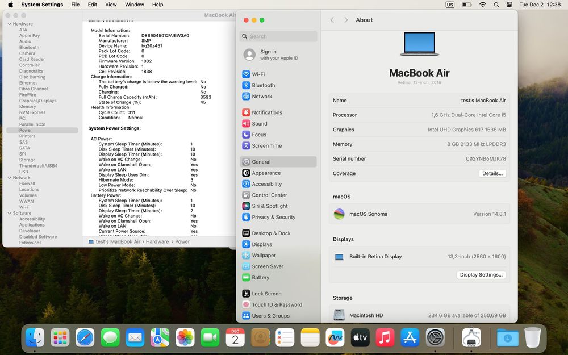Open the Window menu
568x355 pixels.
point(135,5)
